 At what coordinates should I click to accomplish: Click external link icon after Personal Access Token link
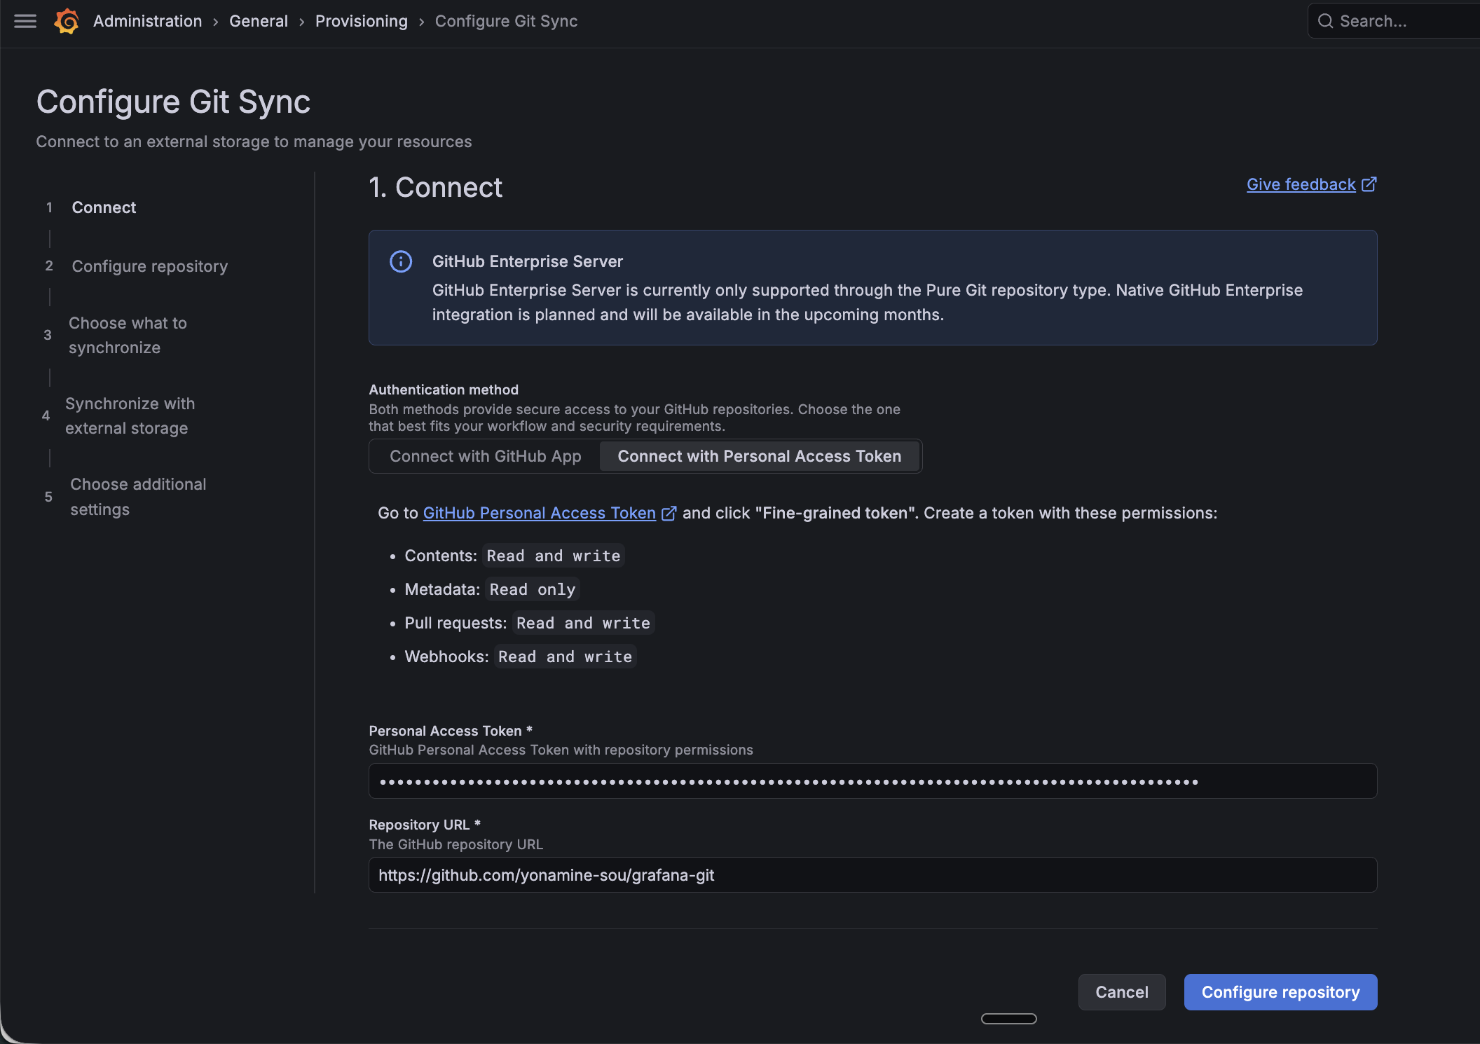(x=669, y=514)
